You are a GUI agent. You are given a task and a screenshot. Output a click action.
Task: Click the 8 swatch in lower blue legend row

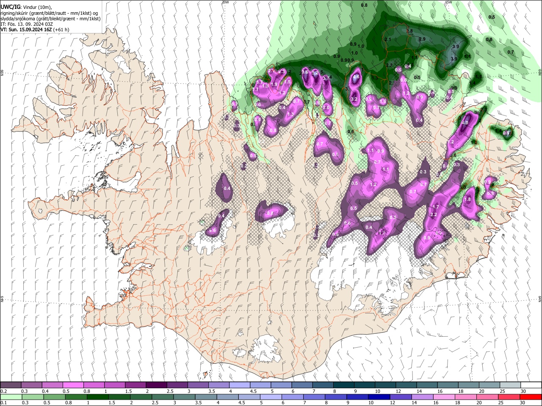point(336,397)
